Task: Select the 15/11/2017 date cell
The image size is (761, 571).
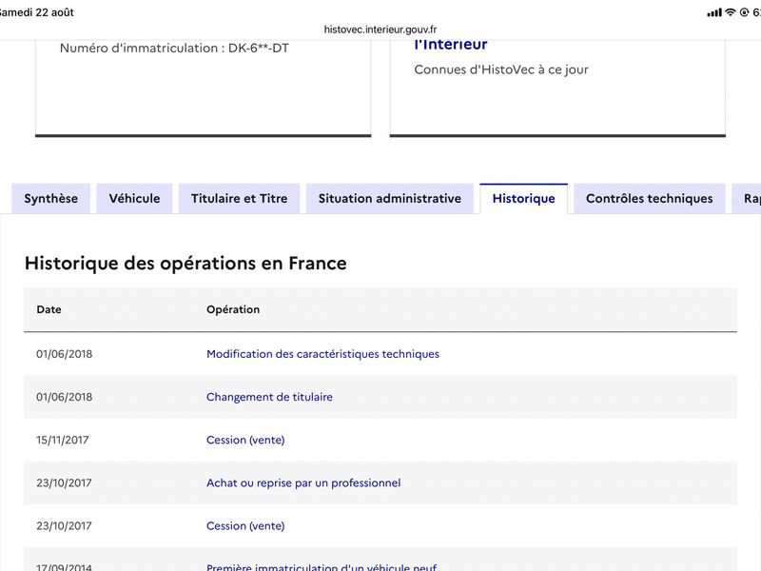Action: (63, 440)
